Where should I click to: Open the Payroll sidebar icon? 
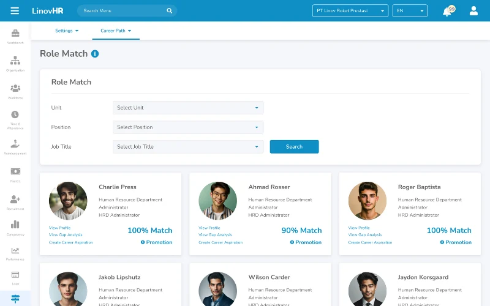tap(15, 174)
